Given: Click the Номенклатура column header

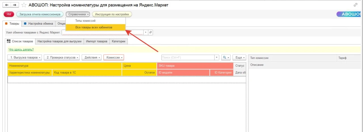Looking at the screenshot, I should [x=65, y=66].
